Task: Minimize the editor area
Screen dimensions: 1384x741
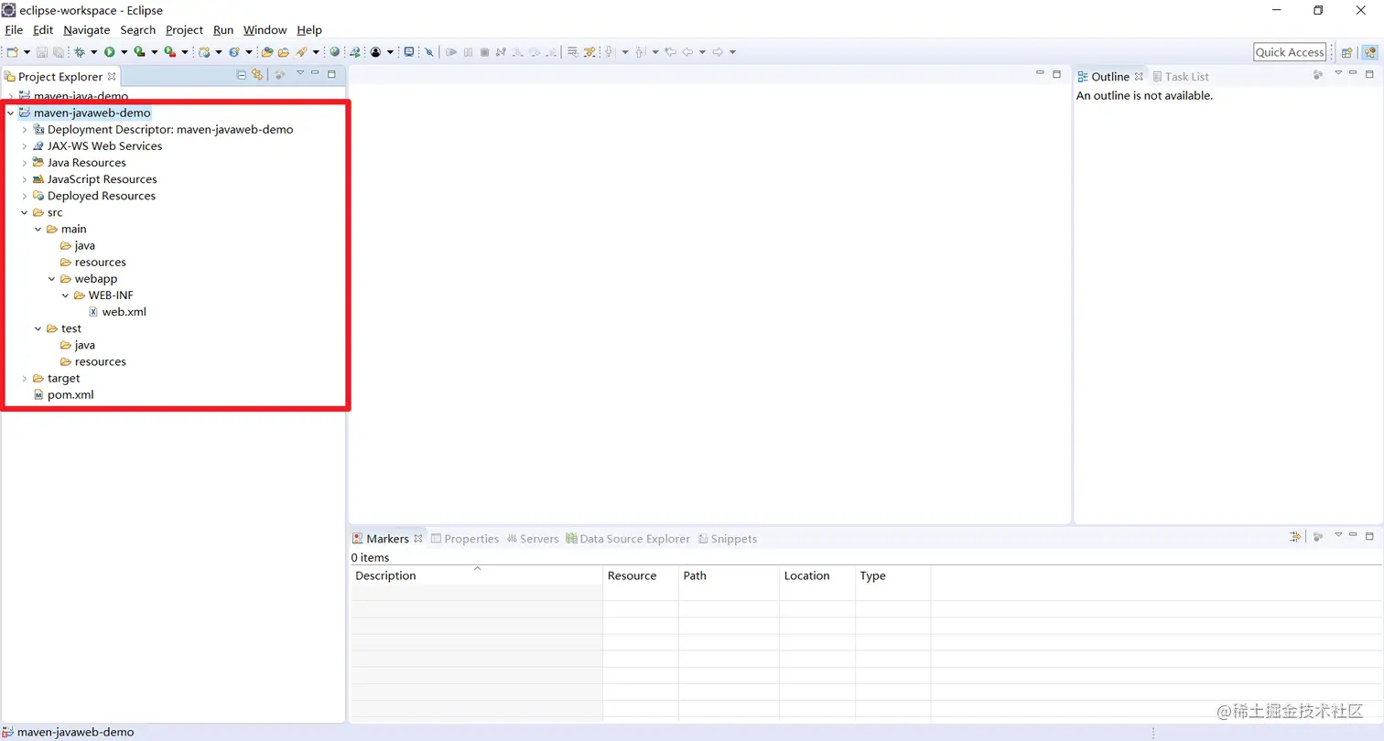Action: [1040, 73]
